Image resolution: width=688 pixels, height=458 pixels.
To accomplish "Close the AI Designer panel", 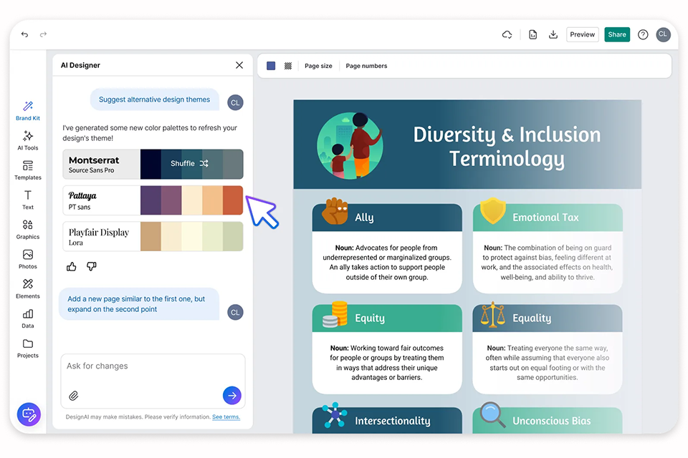I will pyautogui.click(x=239, y=65).
